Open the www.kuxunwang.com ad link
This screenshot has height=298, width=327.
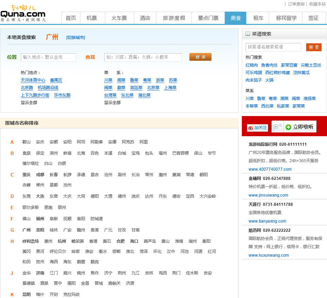pos(269,255)
